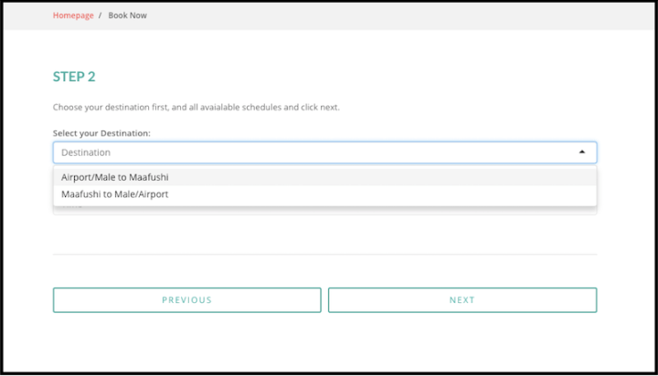
Task: Collapse the Destination dropdown using its arrow
Action: tap(581, 152)
